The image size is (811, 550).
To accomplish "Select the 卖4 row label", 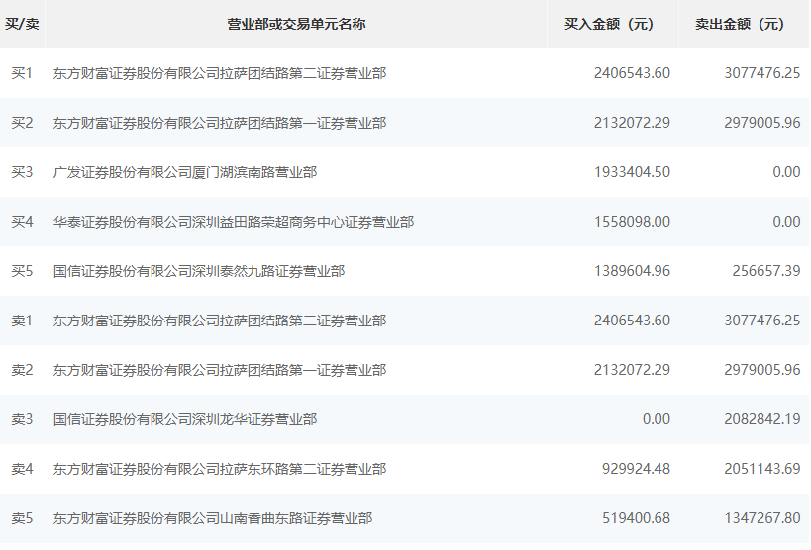I will click(x=22, y=469).
